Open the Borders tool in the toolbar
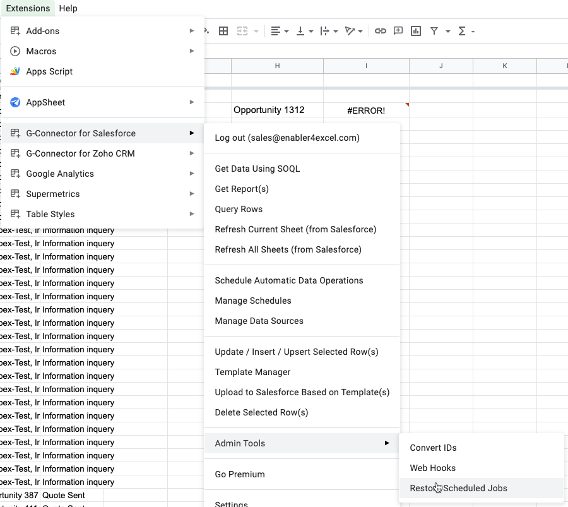 [223, 31]
